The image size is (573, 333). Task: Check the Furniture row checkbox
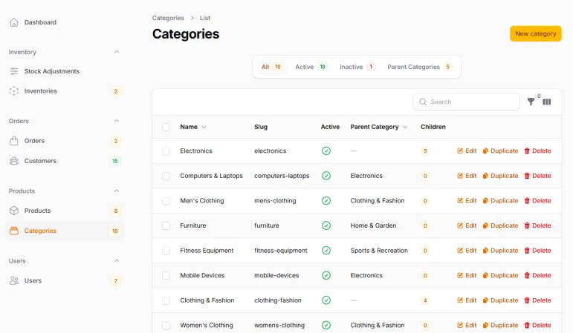point(166,226)
